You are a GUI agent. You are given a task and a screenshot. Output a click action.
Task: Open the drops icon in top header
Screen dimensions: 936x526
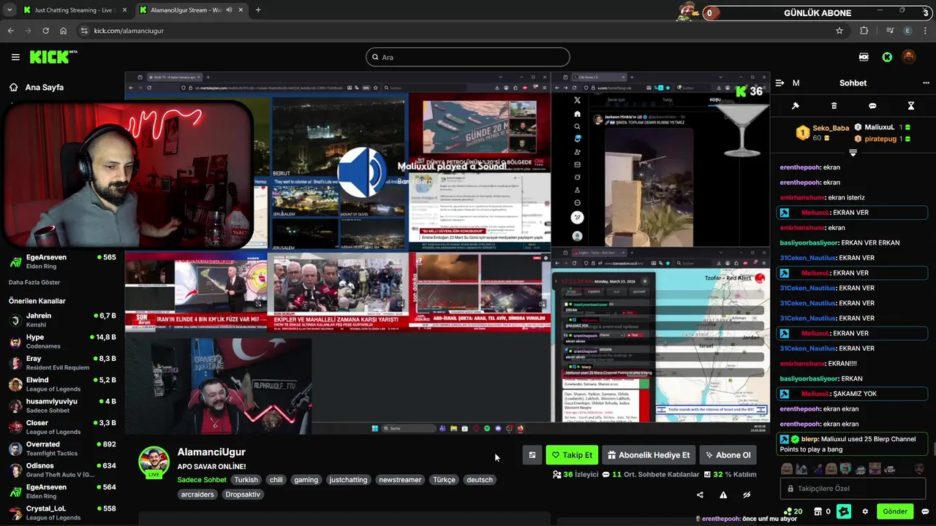point(864,57)
